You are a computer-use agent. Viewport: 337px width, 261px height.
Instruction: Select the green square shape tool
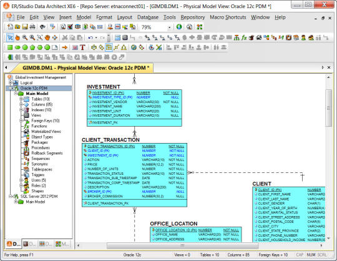click(10, 47)
